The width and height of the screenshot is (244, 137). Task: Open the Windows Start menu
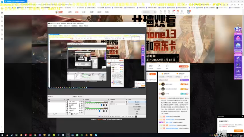2,135
